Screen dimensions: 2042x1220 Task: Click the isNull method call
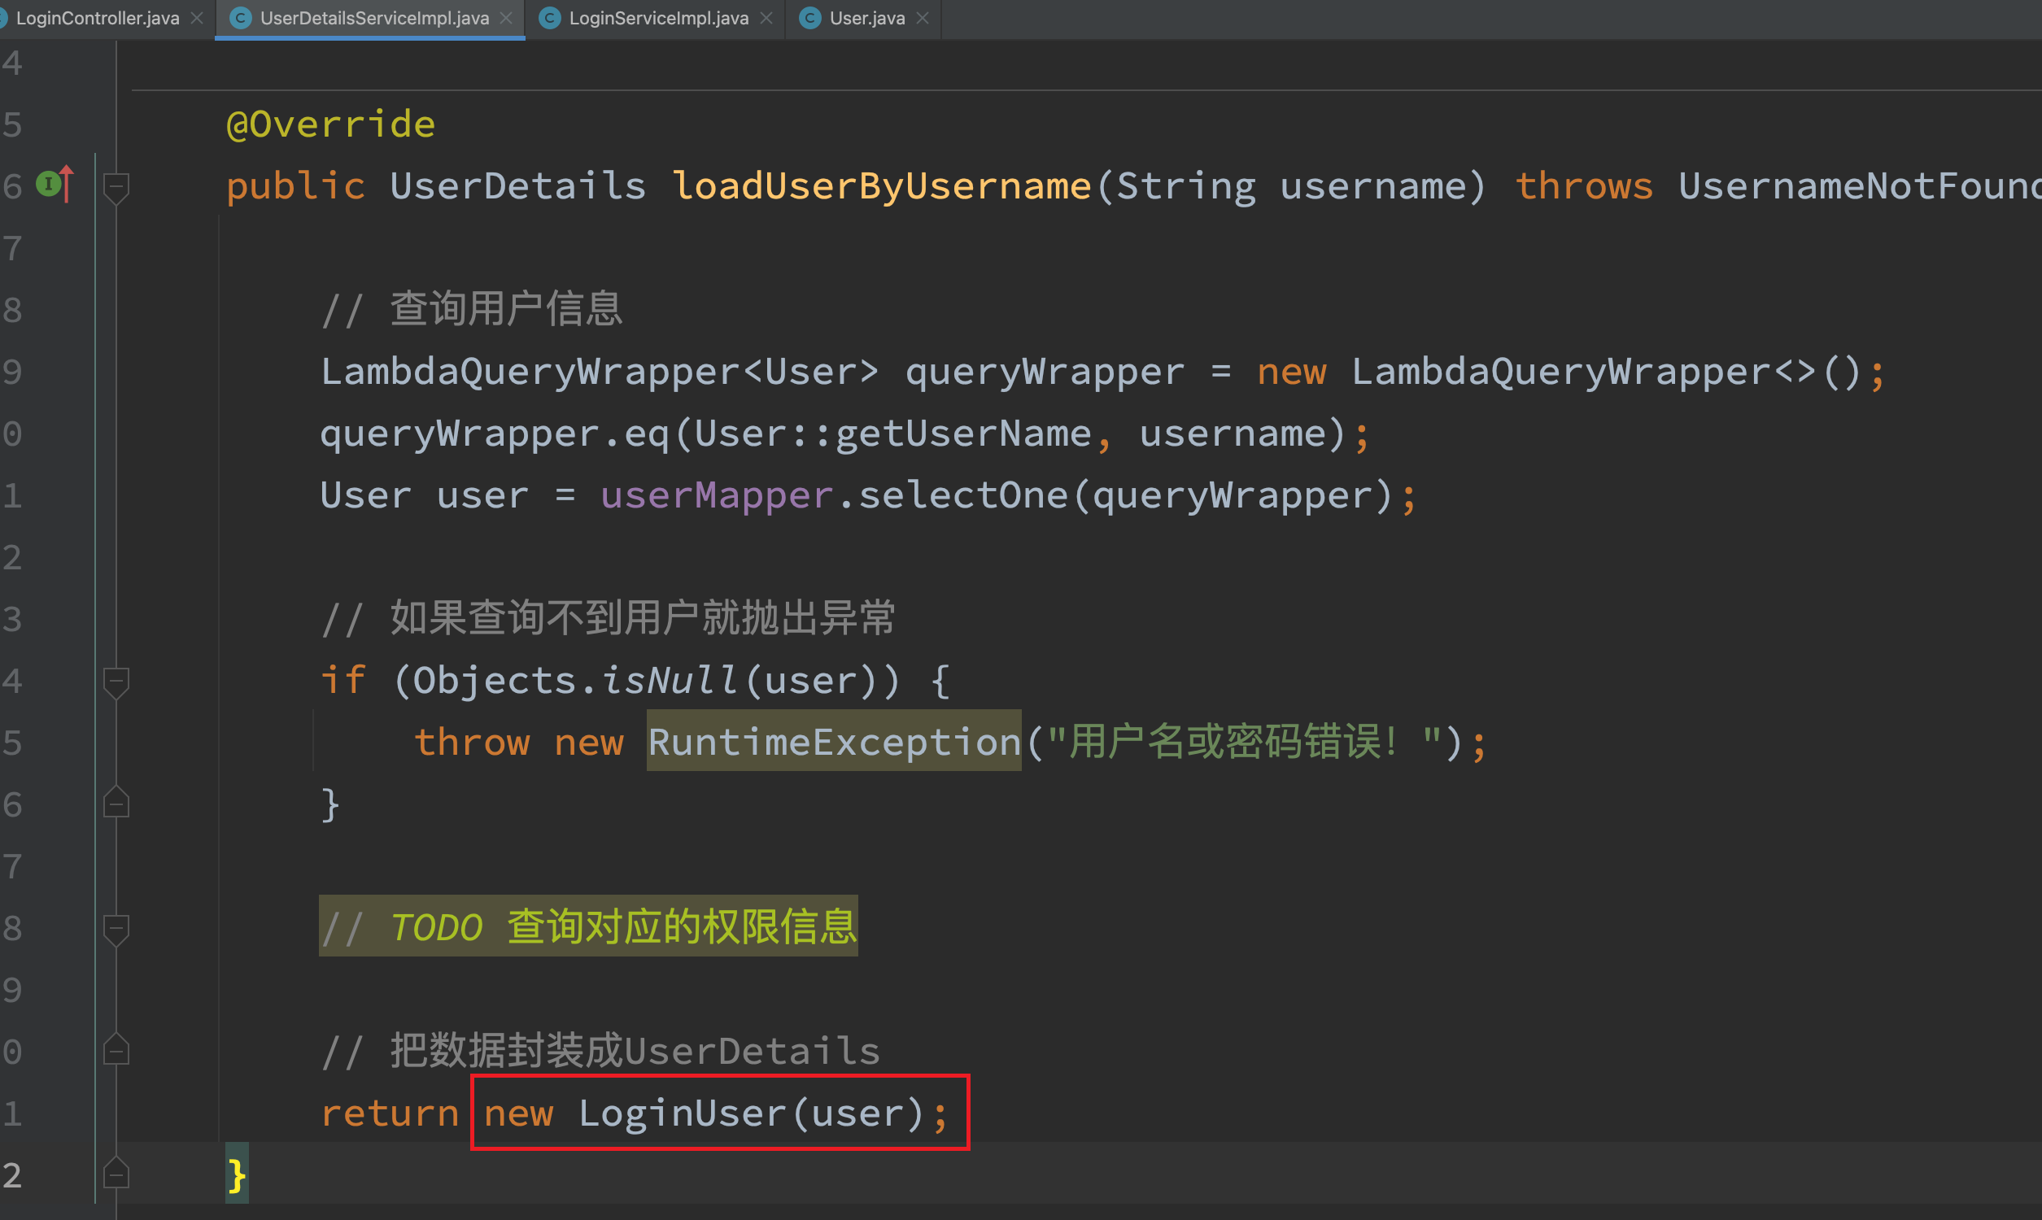click(670, 681)
